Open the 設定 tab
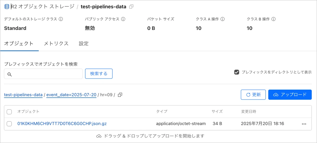317x143 pixels. point(83,43)
